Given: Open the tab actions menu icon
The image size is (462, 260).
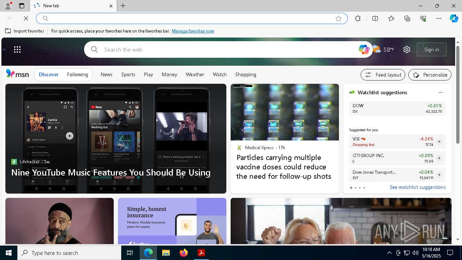Looking at the screenshot, I should click(22, 6).
